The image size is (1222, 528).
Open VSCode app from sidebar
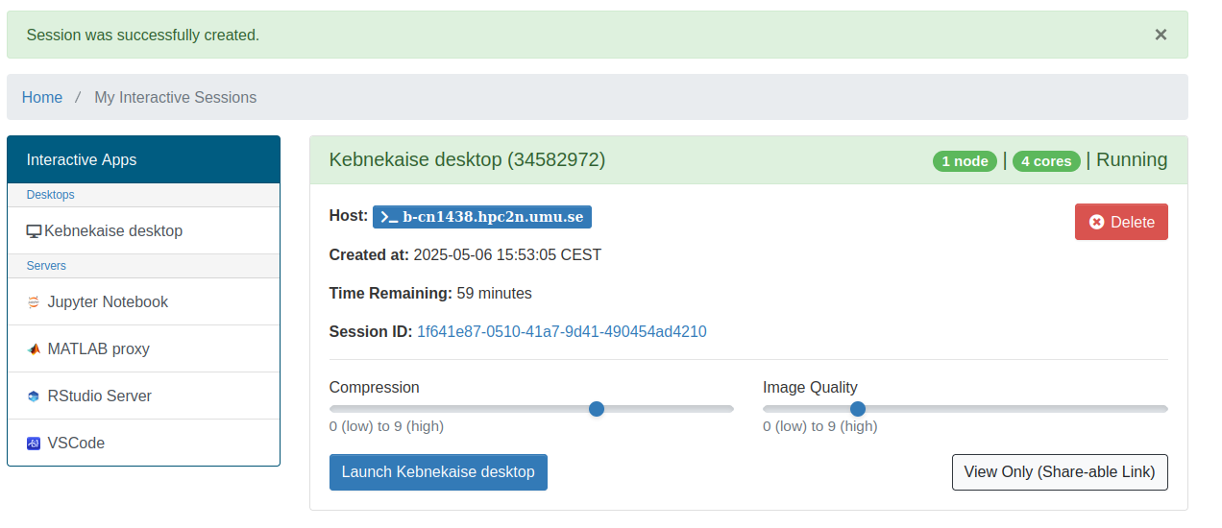(x=143, y=443)
